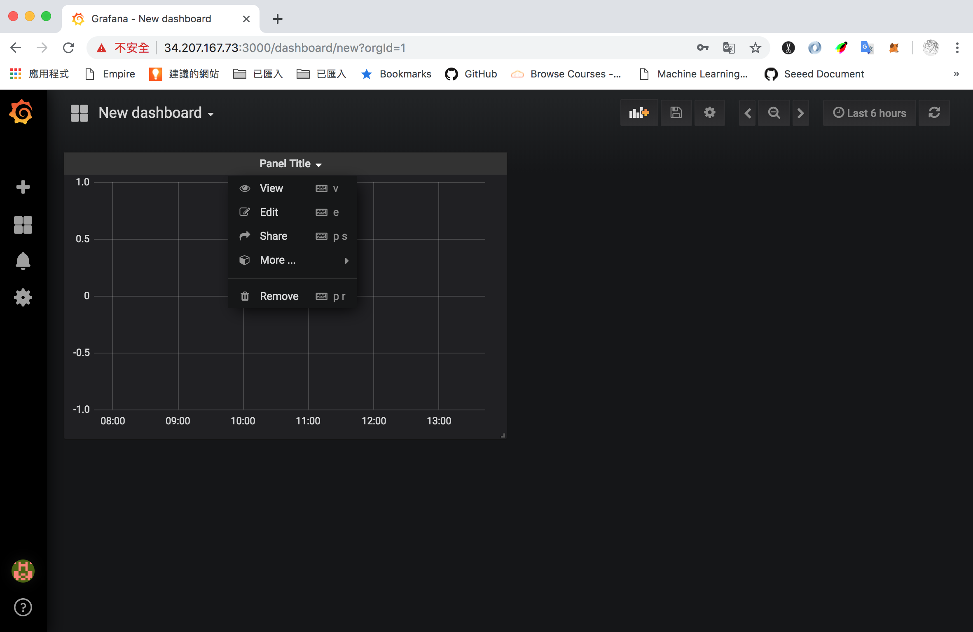
Task: Click the Grafana logo in sidebar
Action: 21,112
